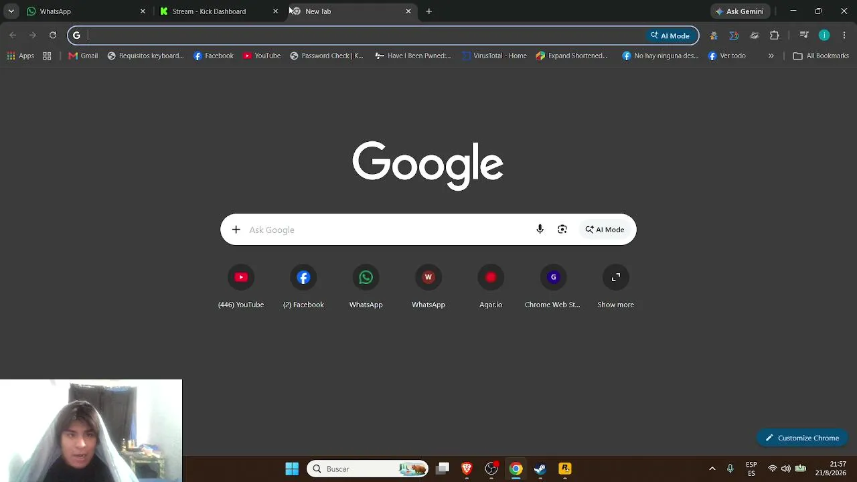Reload the current page
This screenshot has width=857, height=482.
point(53,35)
